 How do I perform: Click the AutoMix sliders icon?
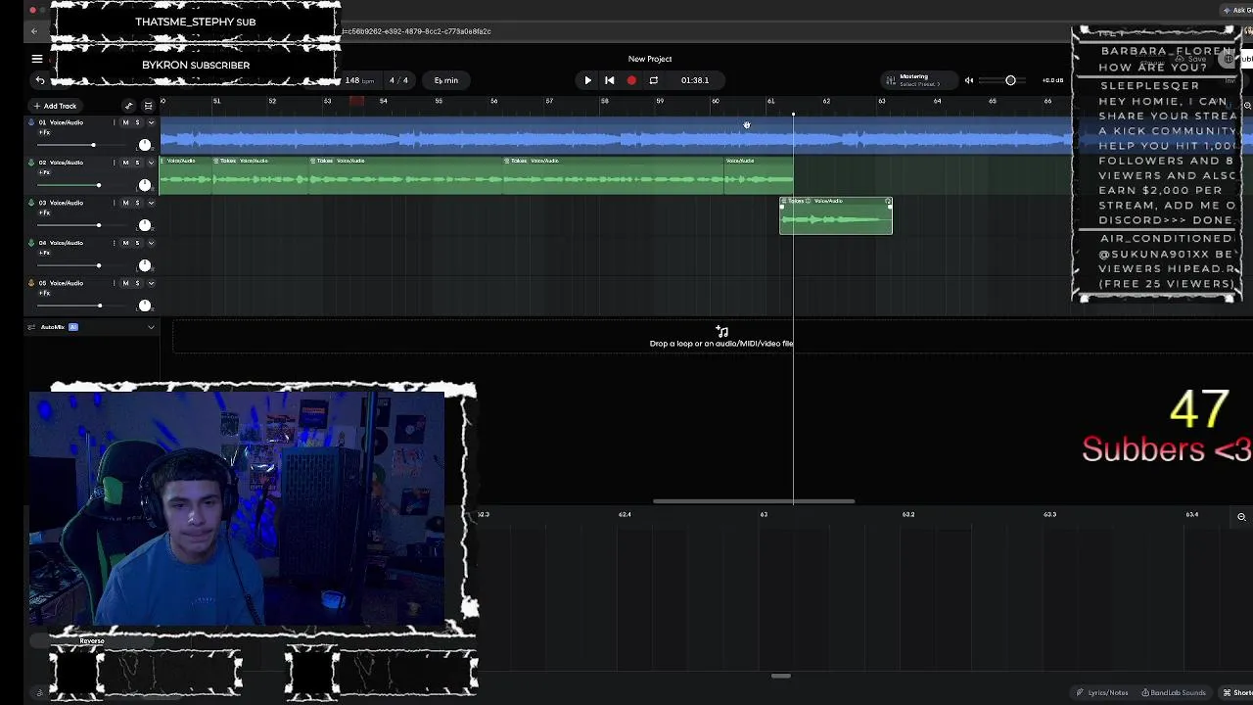point(31,327)
